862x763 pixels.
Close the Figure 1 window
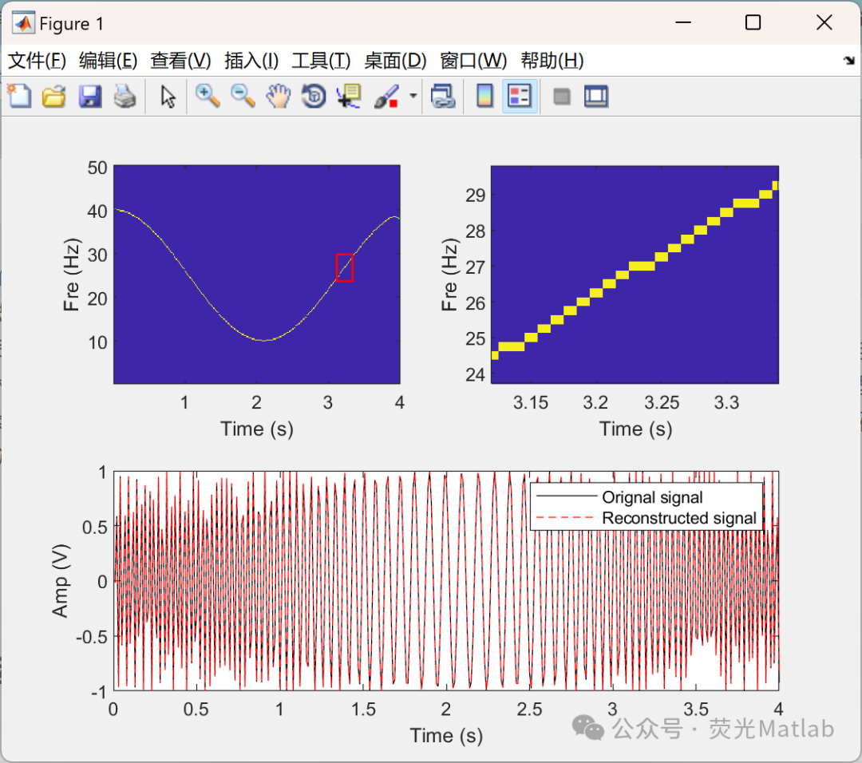[x=824, y=22]
